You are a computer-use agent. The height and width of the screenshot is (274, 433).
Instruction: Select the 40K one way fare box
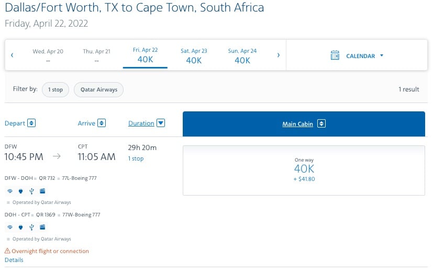click(304, 170)
